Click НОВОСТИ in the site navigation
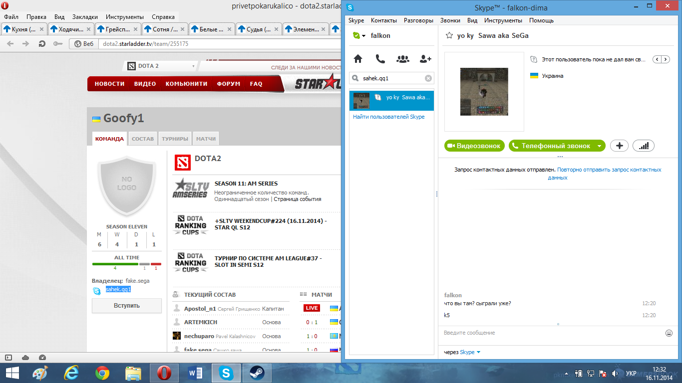Image resolution: width=682 pixels, height=383 pixels. coord(109,84)
